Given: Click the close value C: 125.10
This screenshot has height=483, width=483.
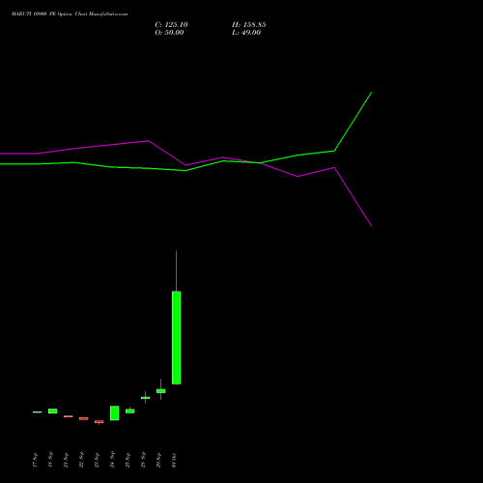Looking at the screenshot, I should tap(171, 25).
